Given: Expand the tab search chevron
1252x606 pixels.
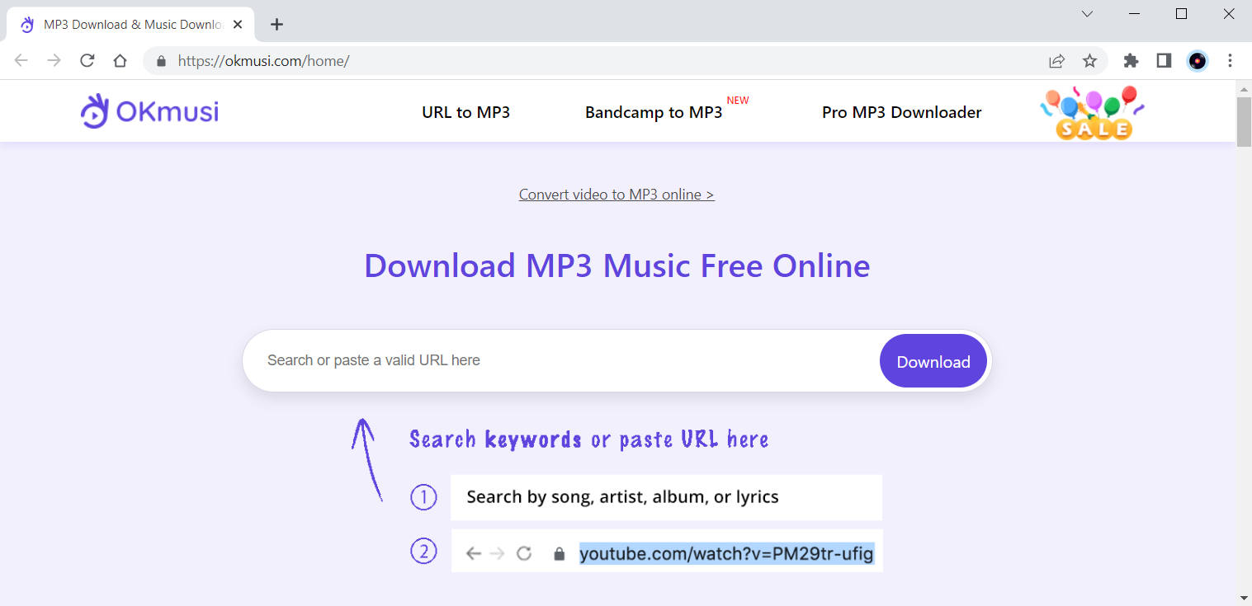Looking at the screenshot, I should 1087,14.
